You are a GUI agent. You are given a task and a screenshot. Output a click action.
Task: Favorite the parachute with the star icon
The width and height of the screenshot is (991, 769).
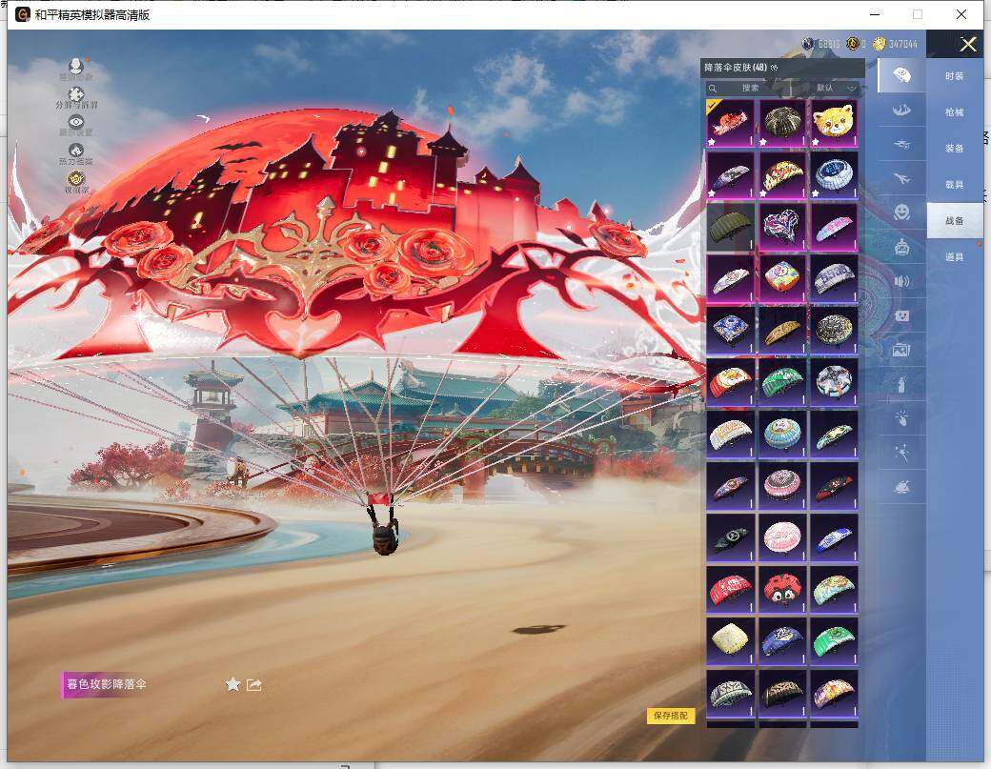[233, 683]
